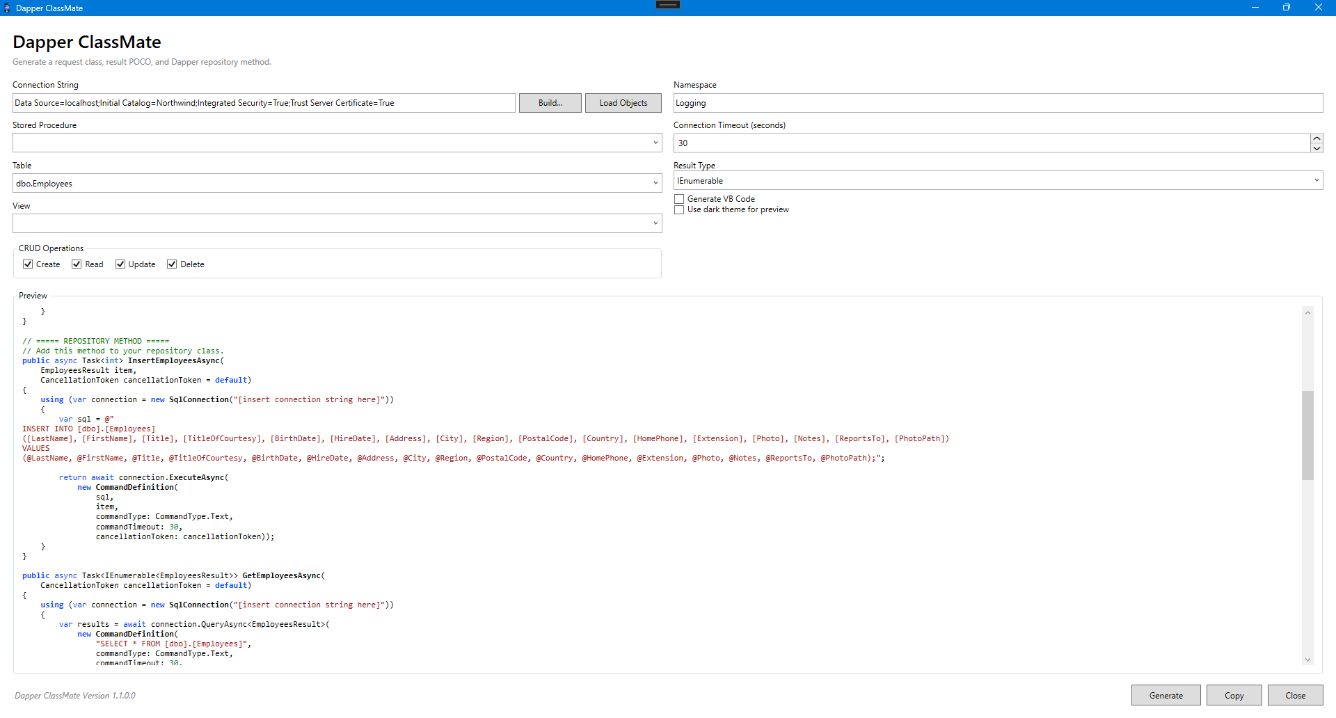The width and height of the screenshot is (1336, 718).
Task: Open the Stored Procedure dropdown
Action: (337, 143)
